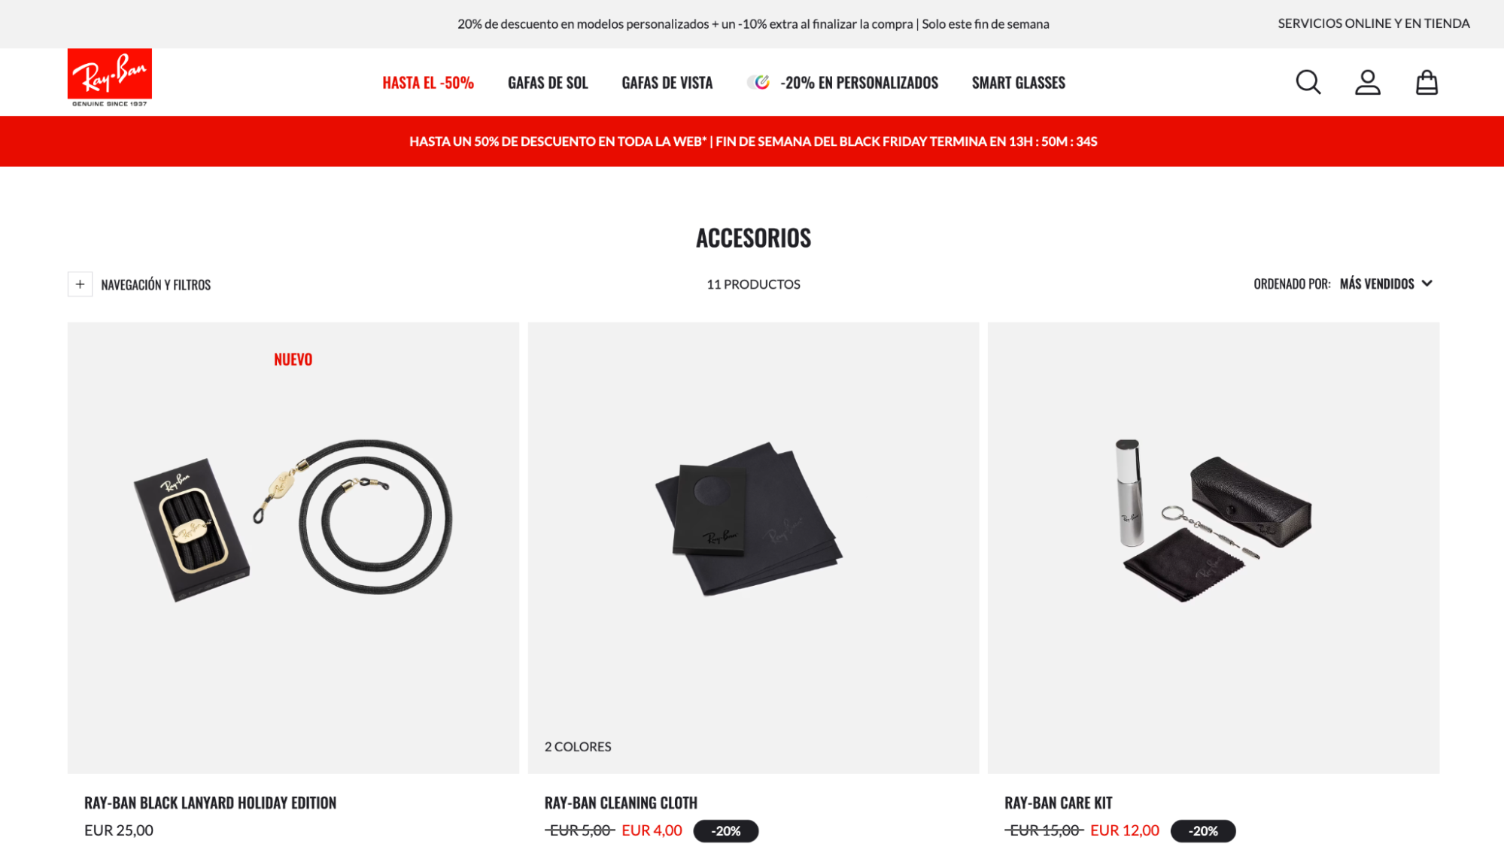Expand the Más Vendidos sort dropdown
This screenshot has width=1504, height=856.
[x=1386, y=284]
